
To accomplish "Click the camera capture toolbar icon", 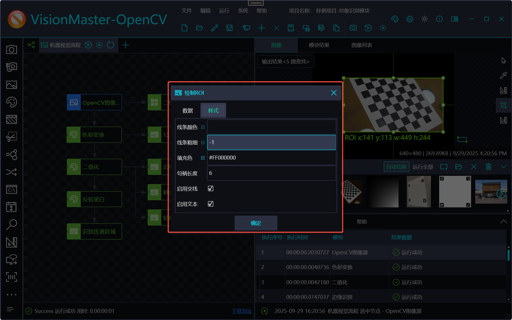I will tap(353, 28).
